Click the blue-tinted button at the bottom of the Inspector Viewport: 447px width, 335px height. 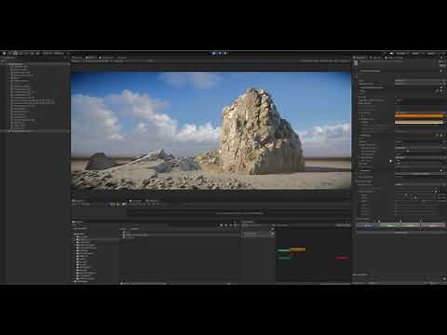[368, 225]
